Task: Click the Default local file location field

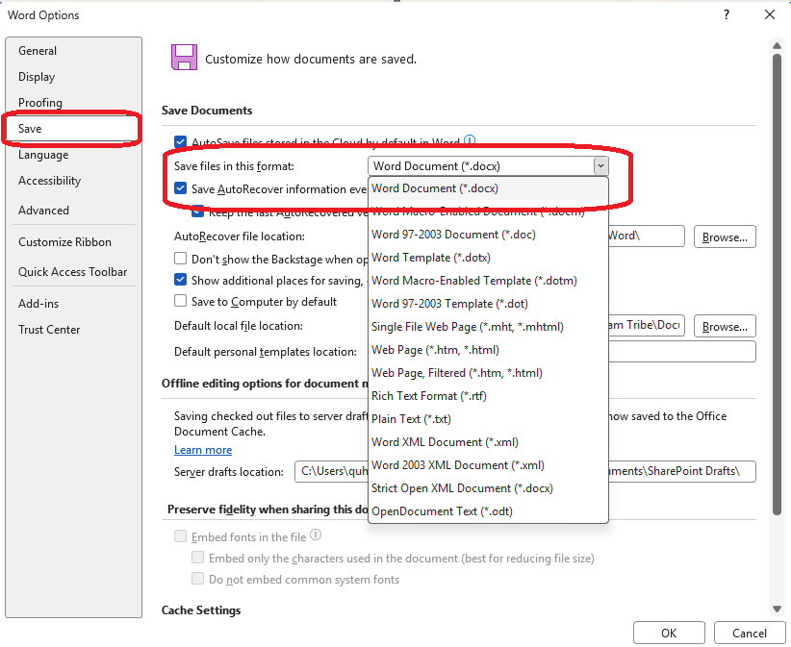Action: click(x=647, y=326)
